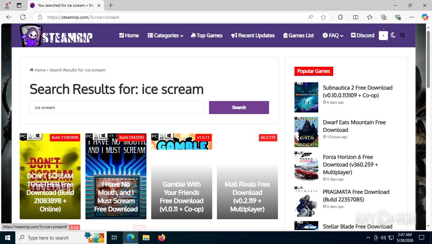Click the Windows Start button
This screenshot has height=244, width=432.
(7, 238)
